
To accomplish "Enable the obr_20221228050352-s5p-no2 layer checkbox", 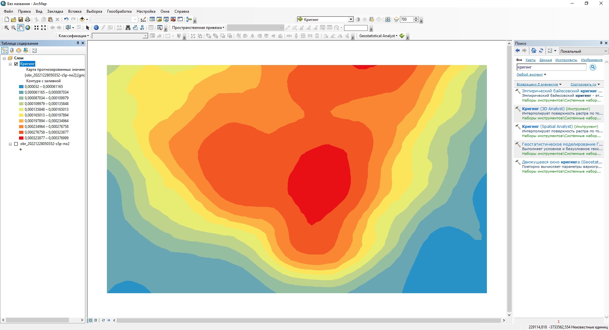I will tap(16, 144).
